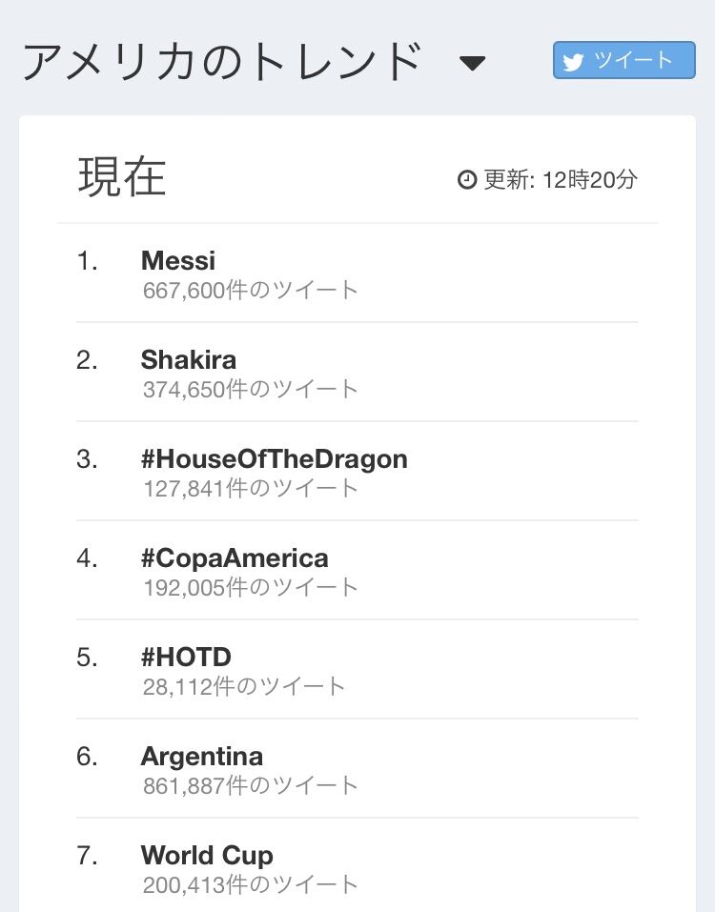
Task: Open the Shakira trend
Action: [189, 359]
